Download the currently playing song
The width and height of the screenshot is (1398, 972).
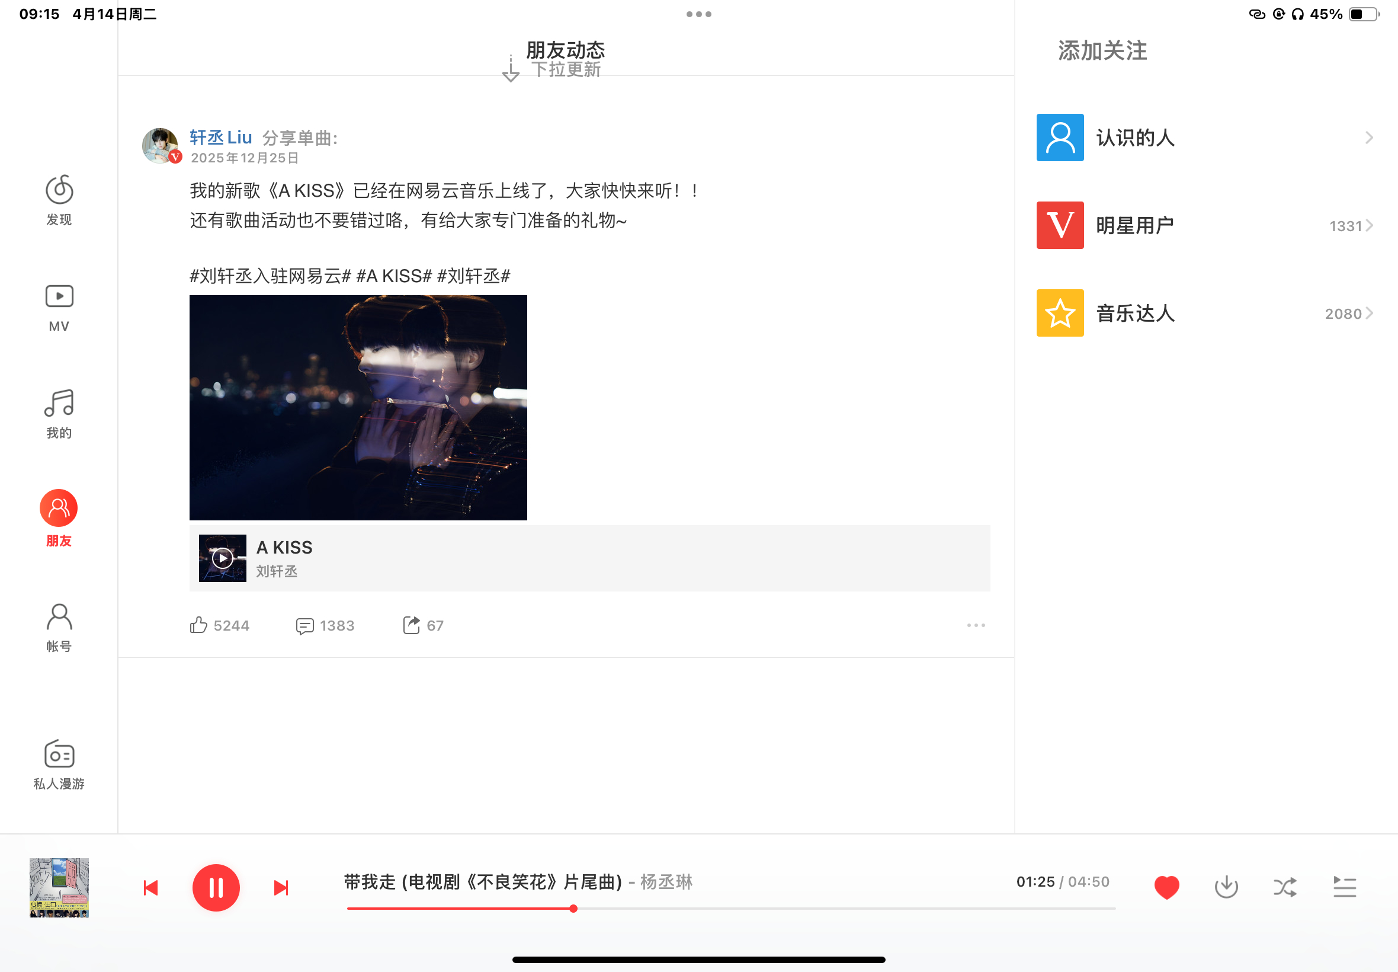(x=1226, y=887)
